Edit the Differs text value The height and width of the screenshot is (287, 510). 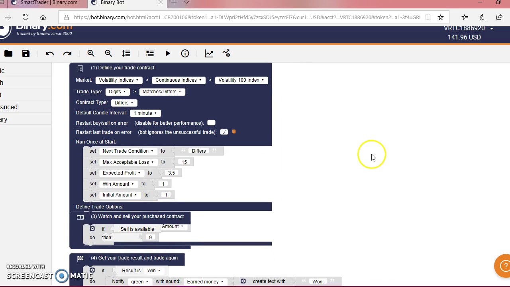point(199,151)
